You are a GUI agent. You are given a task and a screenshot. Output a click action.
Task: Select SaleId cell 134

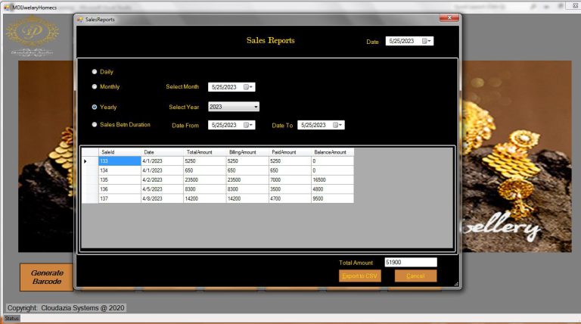tap(120, 170)
